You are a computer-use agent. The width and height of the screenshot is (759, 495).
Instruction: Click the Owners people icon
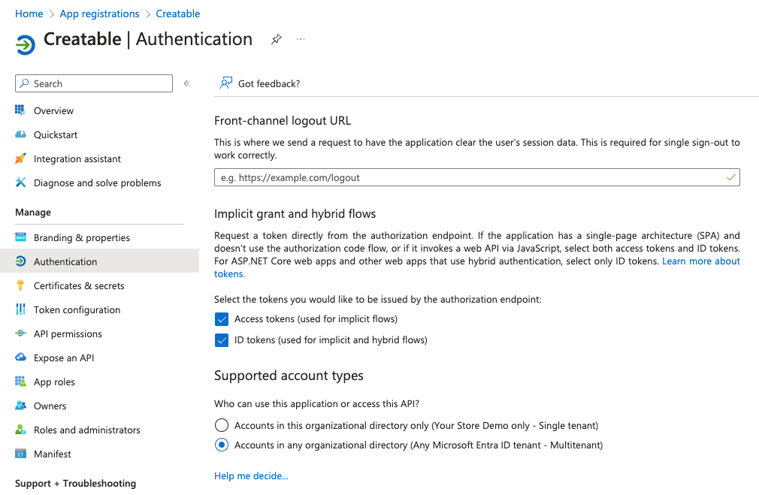[x=20, y=406]
